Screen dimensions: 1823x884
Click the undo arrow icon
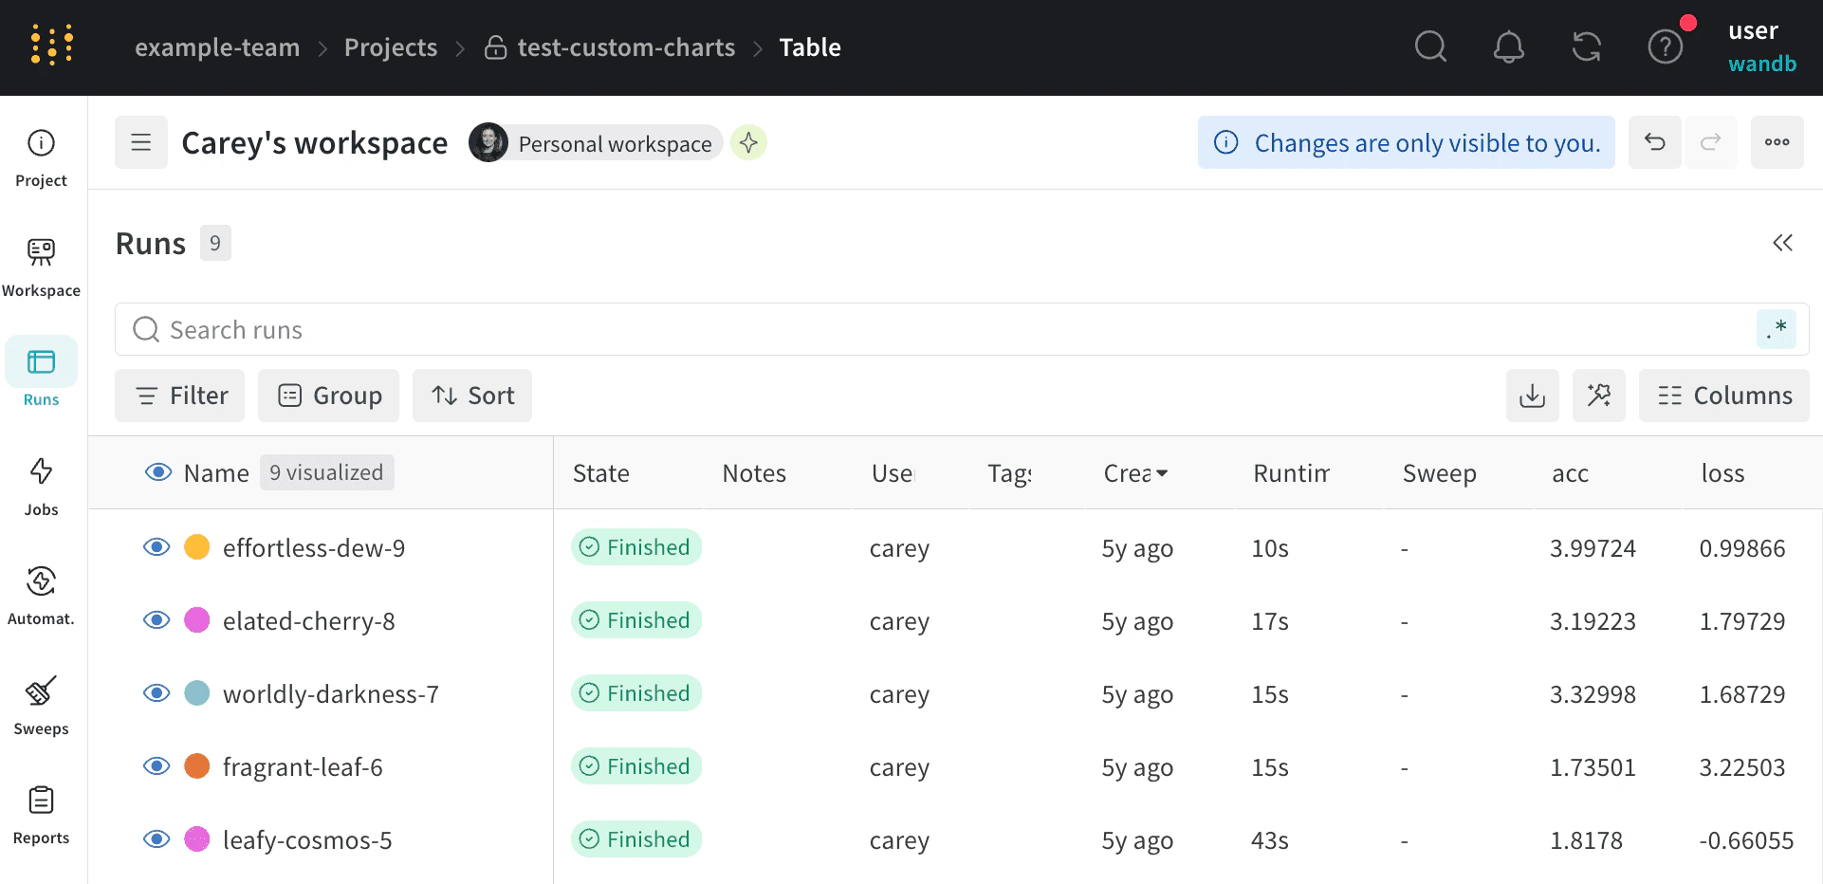click(1654, 142)
